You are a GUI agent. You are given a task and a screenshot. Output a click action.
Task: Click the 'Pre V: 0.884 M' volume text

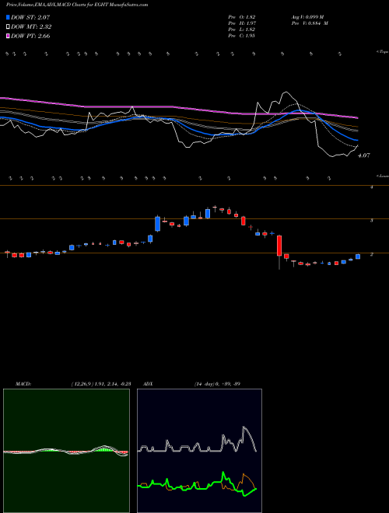[x=310, y=23]
